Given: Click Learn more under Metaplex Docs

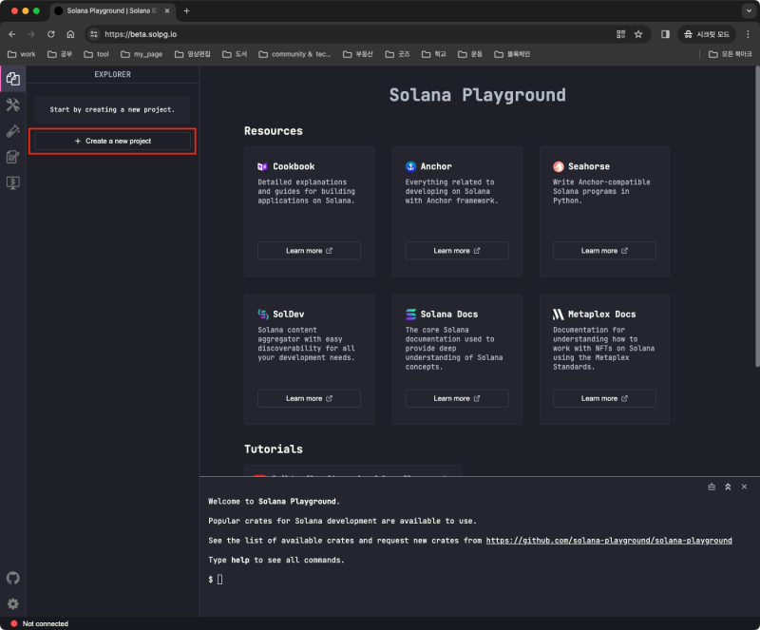Looking at the screenshot, I should click(604, 398).
